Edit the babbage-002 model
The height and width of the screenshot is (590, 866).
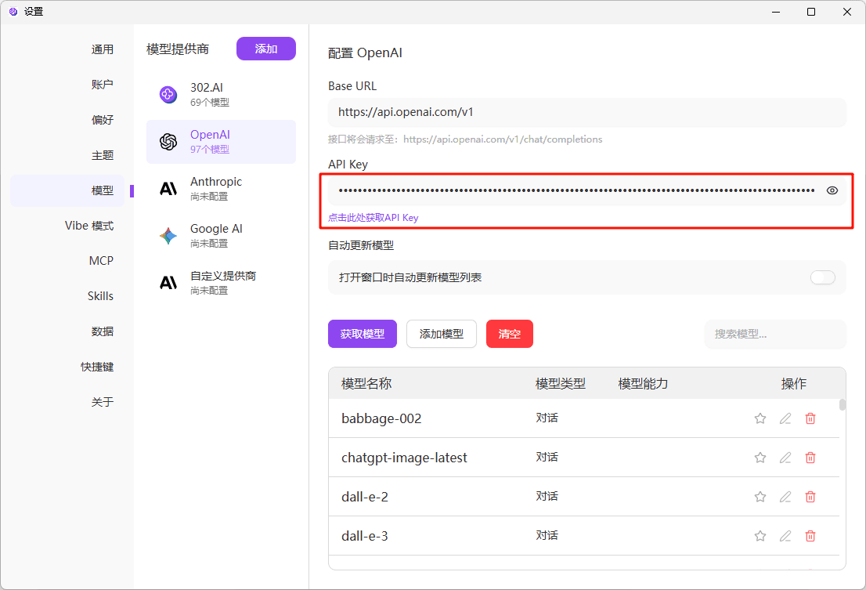tap(785, 418)
